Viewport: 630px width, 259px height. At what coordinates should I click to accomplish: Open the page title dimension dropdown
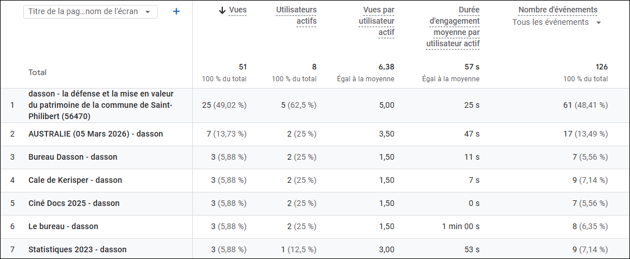tap(90, 12)
